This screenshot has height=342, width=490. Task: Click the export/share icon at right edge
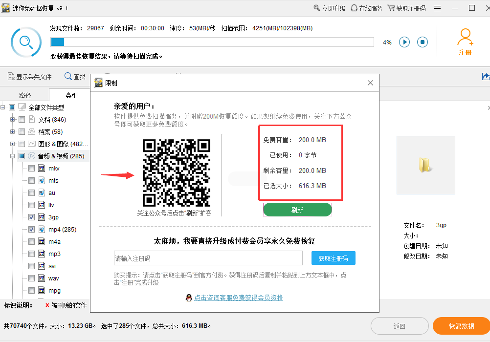[x=486, y=77]
